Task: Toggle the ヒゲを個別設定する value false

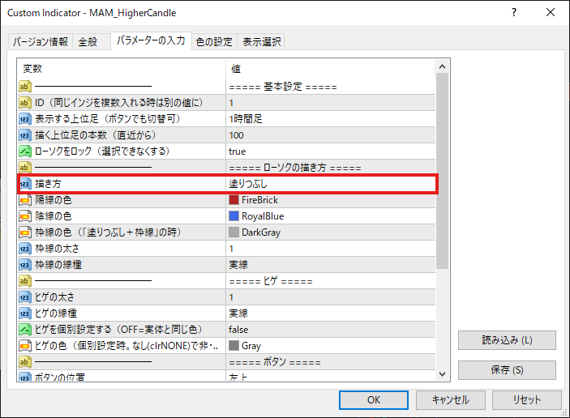Action: pyautogui.click(x=330, y=330)
